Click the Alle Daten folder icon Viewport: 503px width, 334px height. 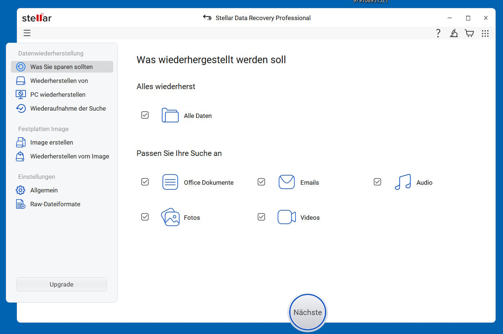click(x=170, y=115)
